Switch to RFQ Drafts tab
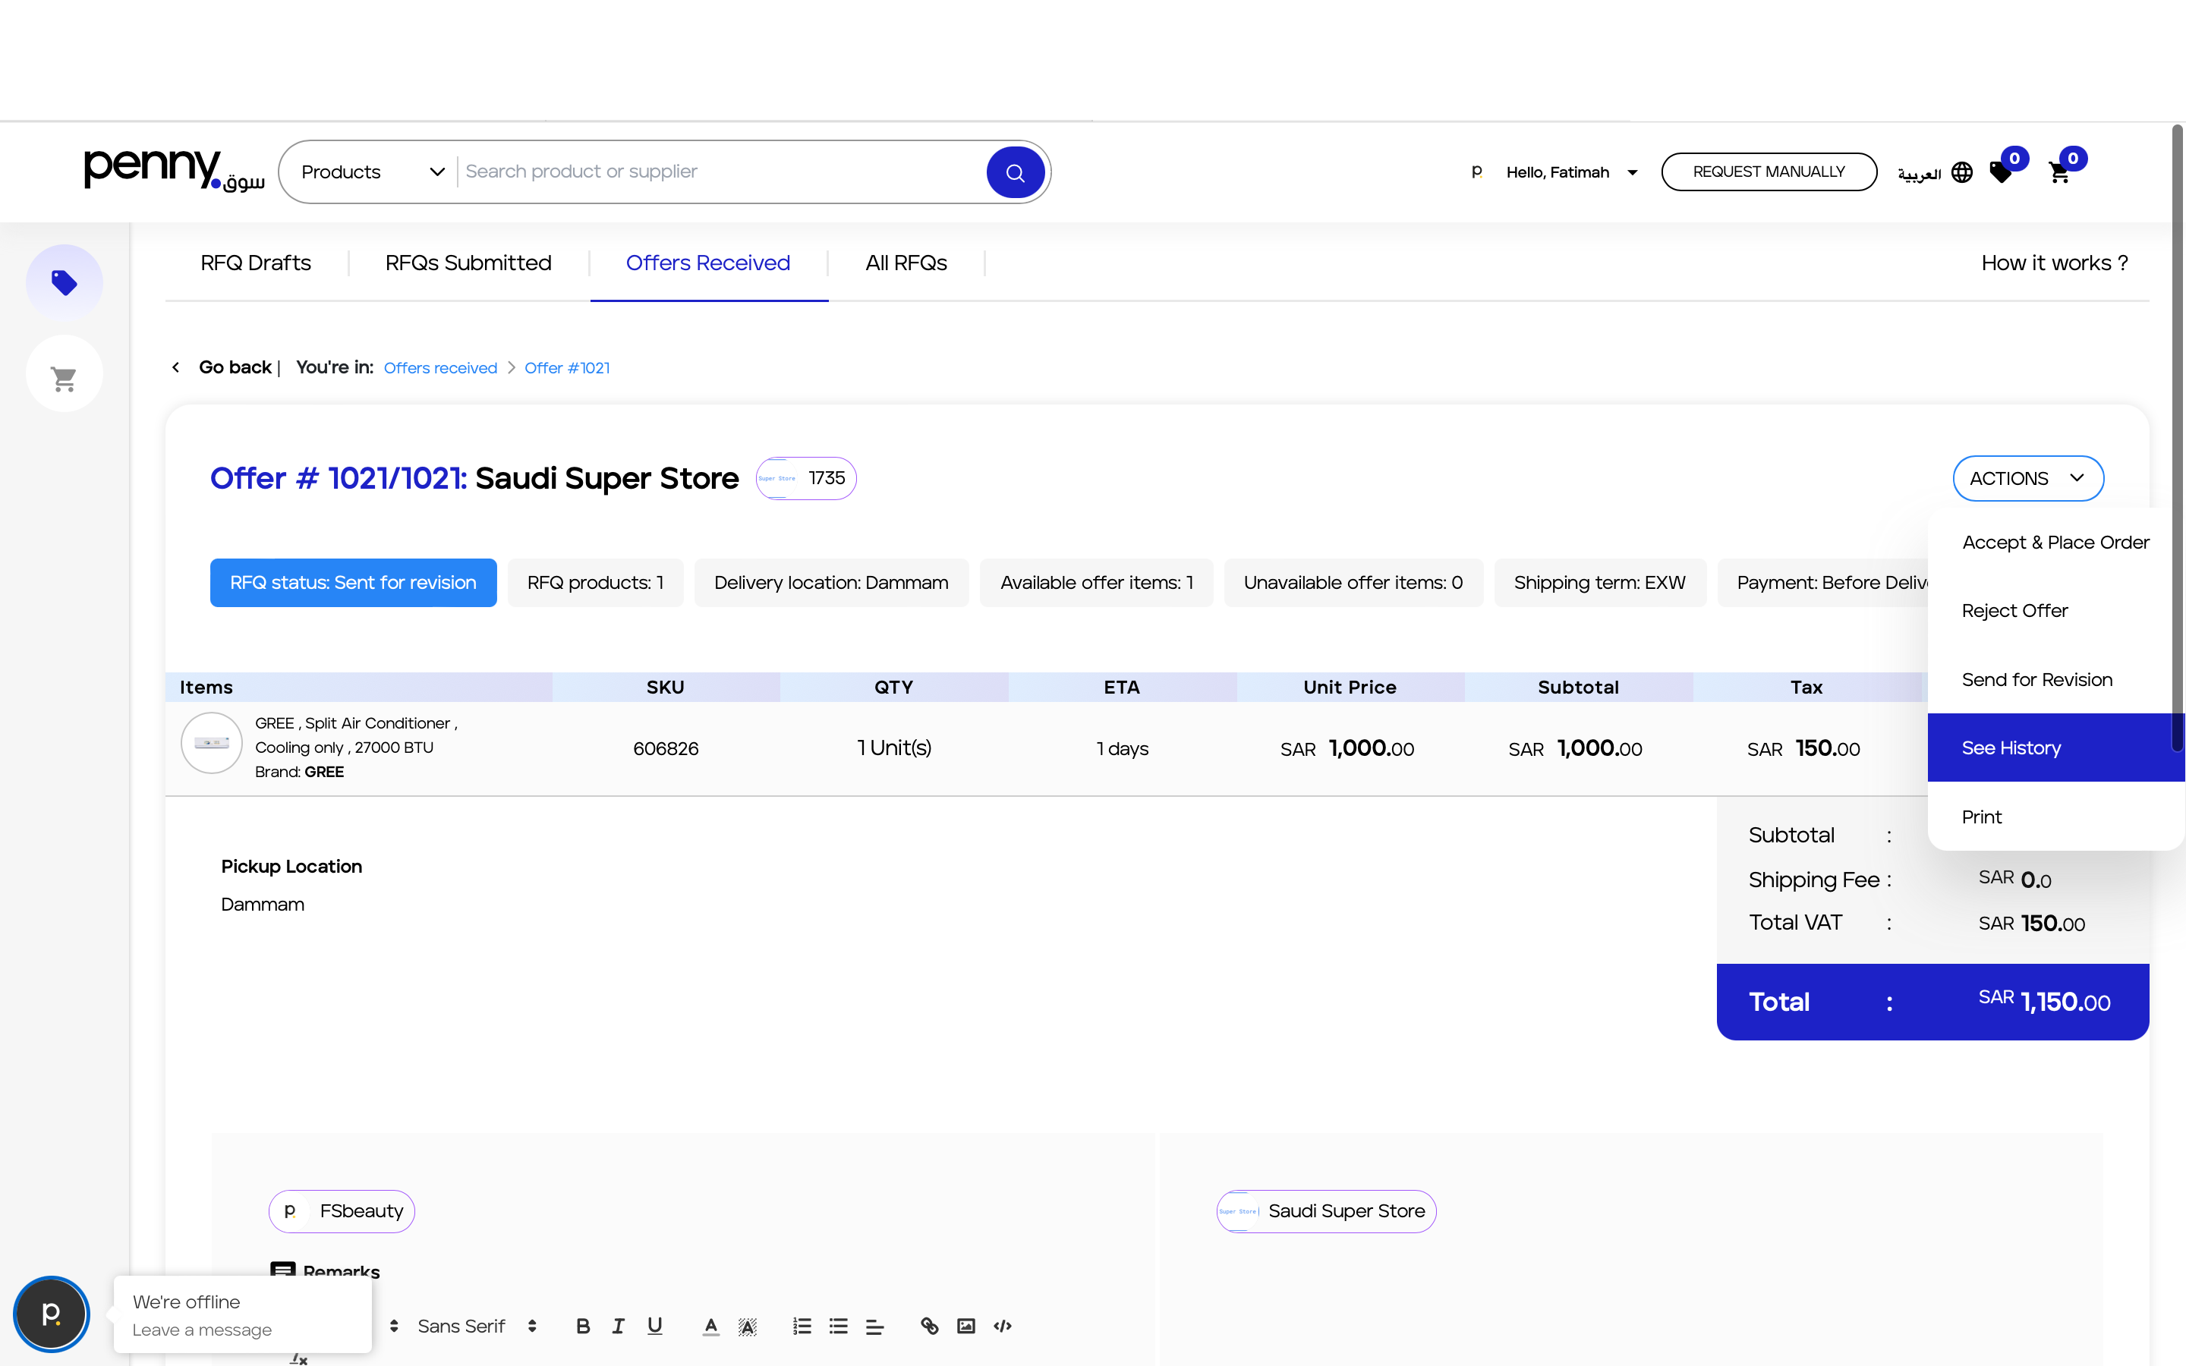 pyautogui.click(x=256, y=263)
